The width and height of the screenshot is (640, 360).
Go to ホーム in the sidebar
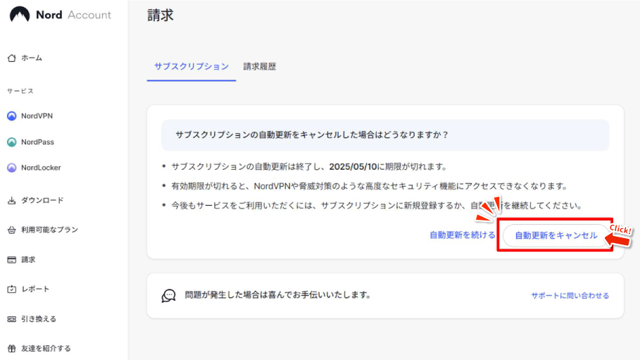32,58
